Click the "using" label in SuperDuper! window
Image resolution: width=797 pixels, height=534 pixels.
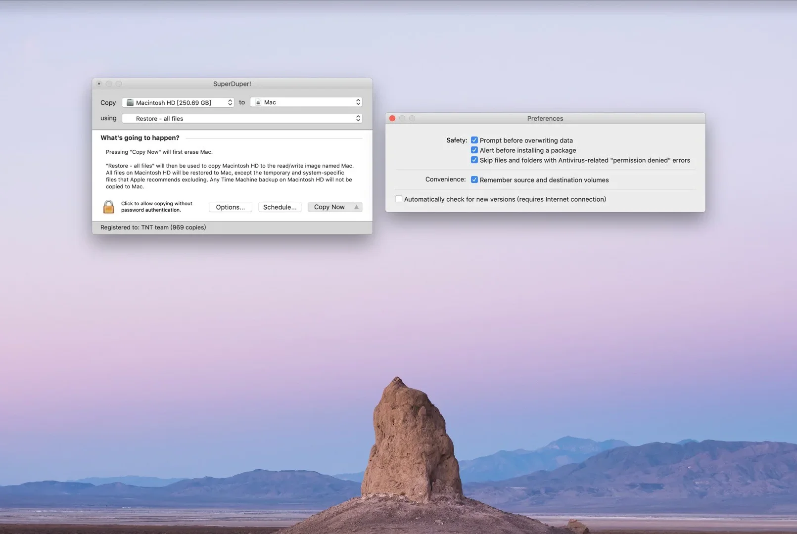coord(108,118)
